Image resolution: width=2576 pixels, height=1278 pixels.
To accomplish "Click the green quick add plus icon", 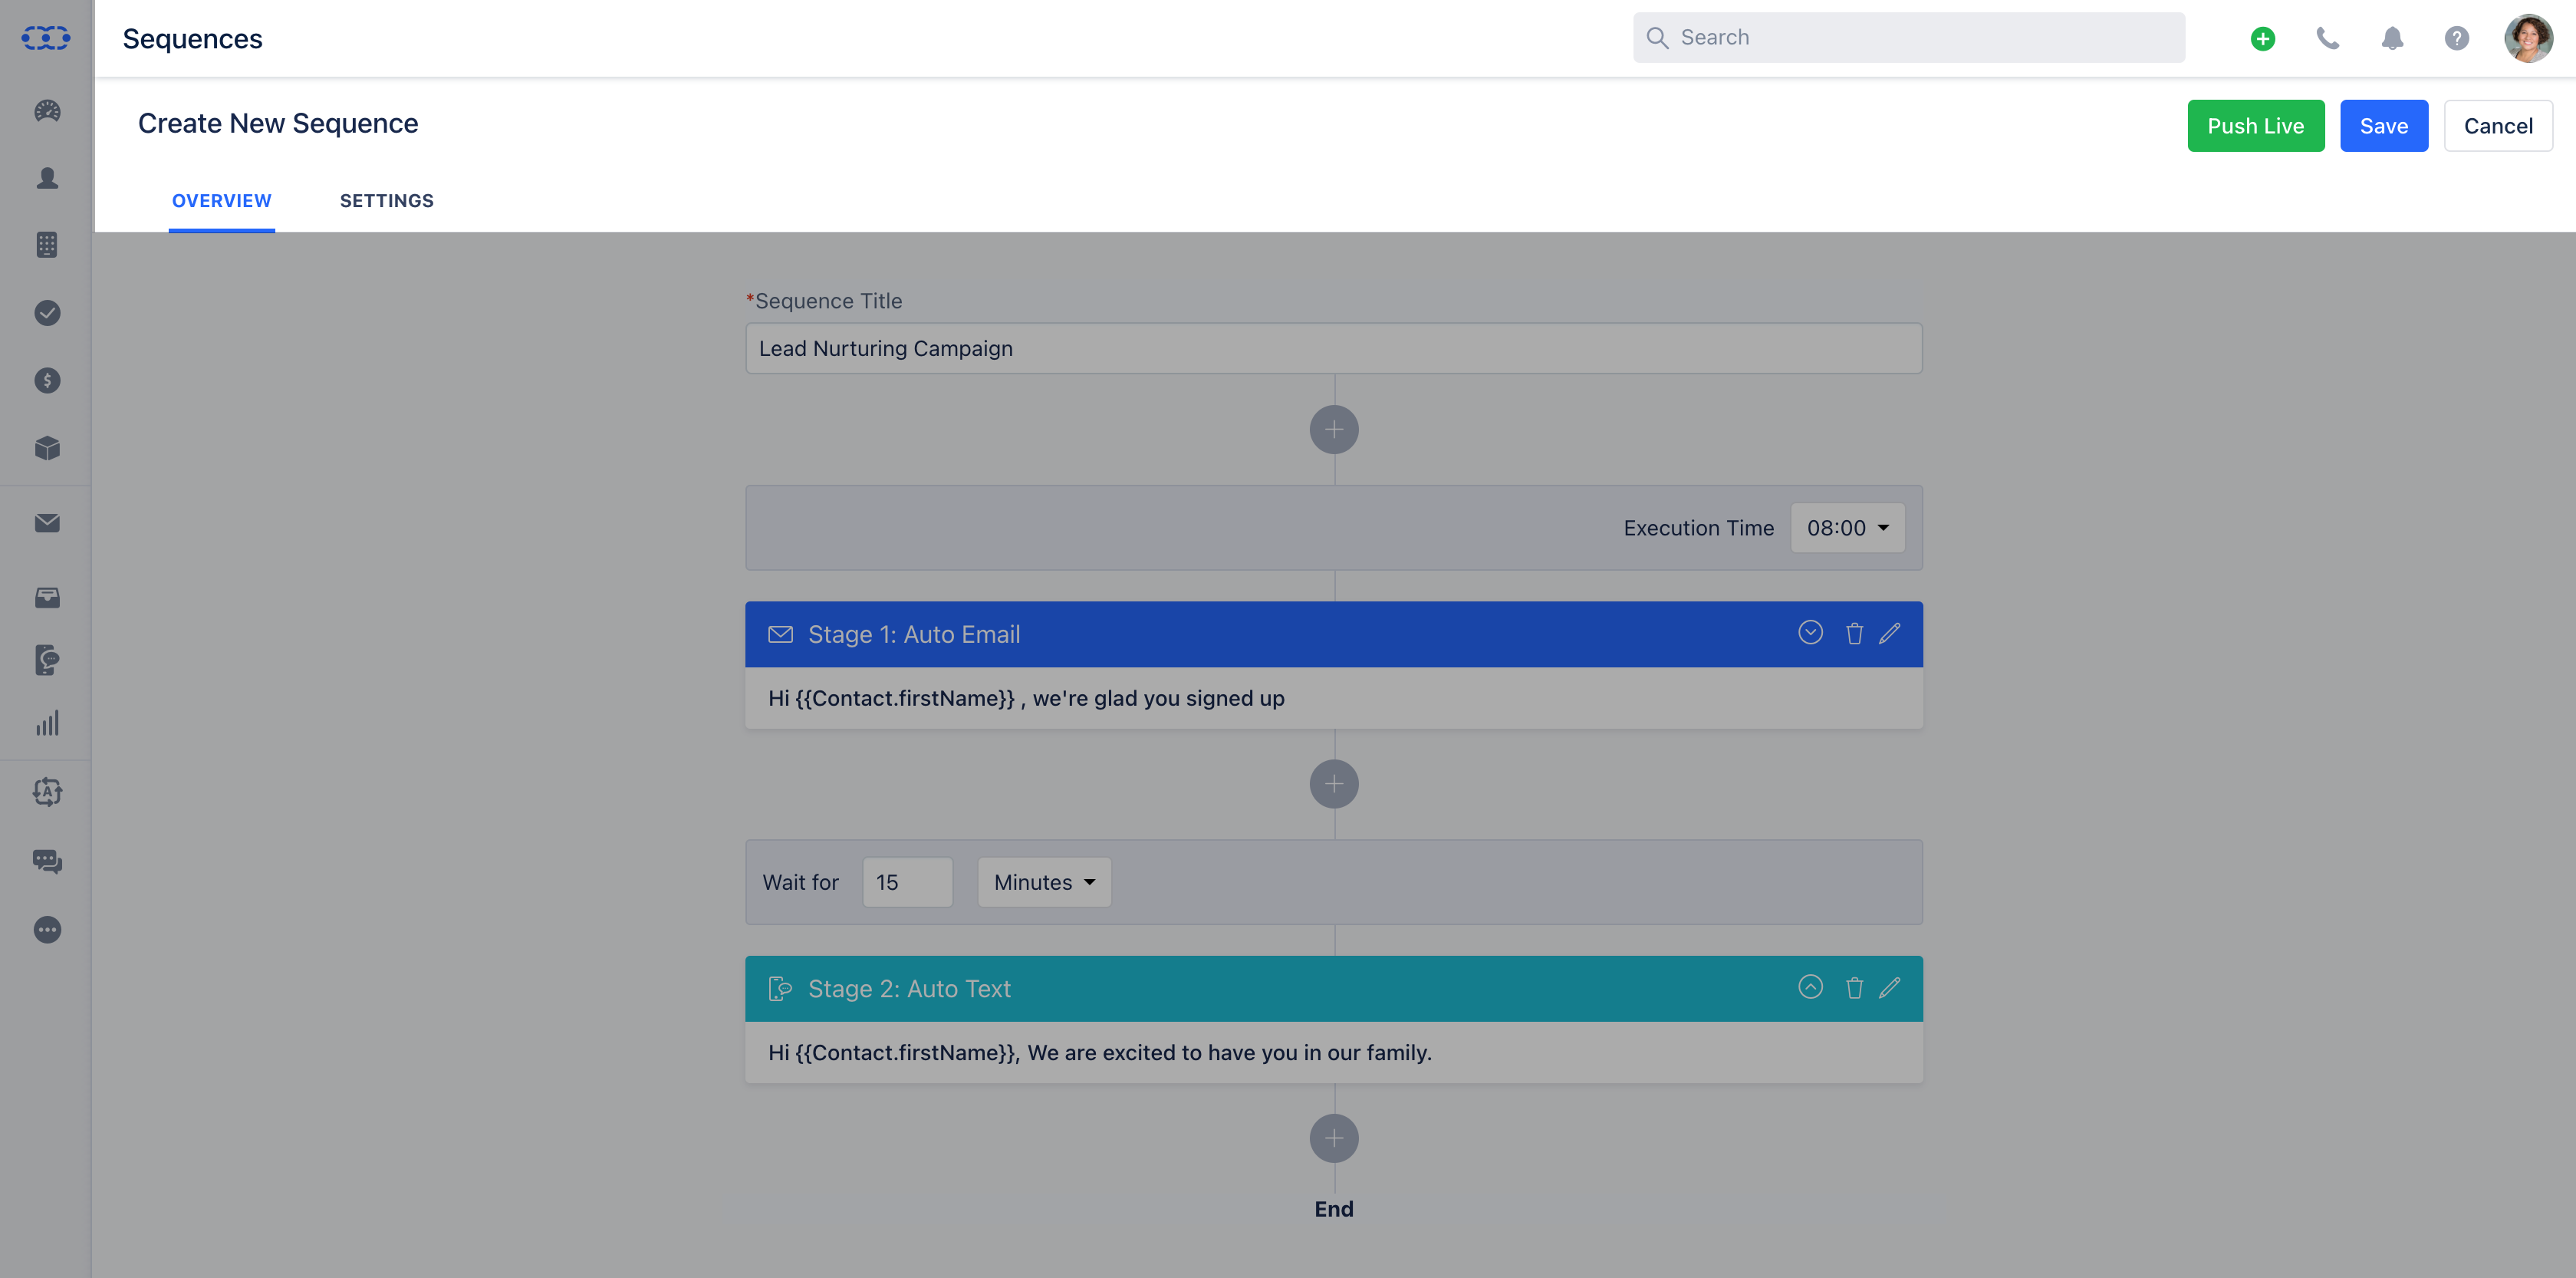I will (x=2262, y=38).
